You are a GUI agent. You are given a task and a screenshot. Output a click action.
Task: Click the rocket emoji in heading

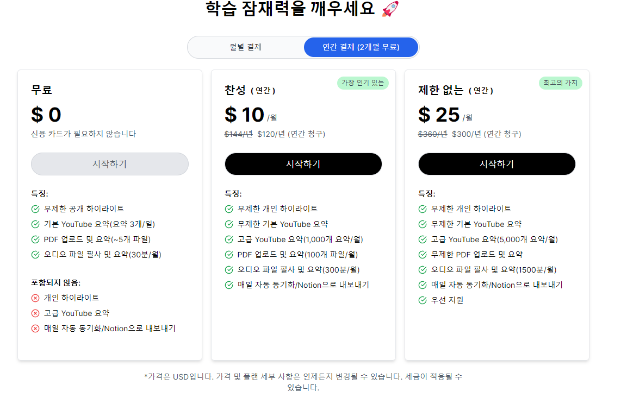point(390,9)
